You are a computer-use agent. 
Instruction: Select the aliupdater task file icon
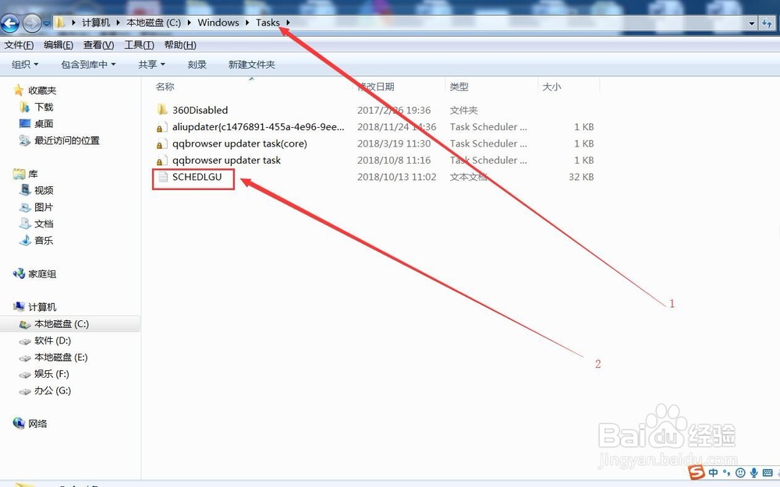pos(161,127)
